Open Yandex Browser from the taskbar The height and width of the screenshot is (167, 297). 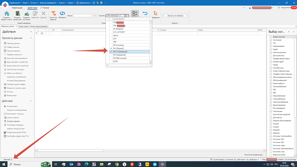124,164
